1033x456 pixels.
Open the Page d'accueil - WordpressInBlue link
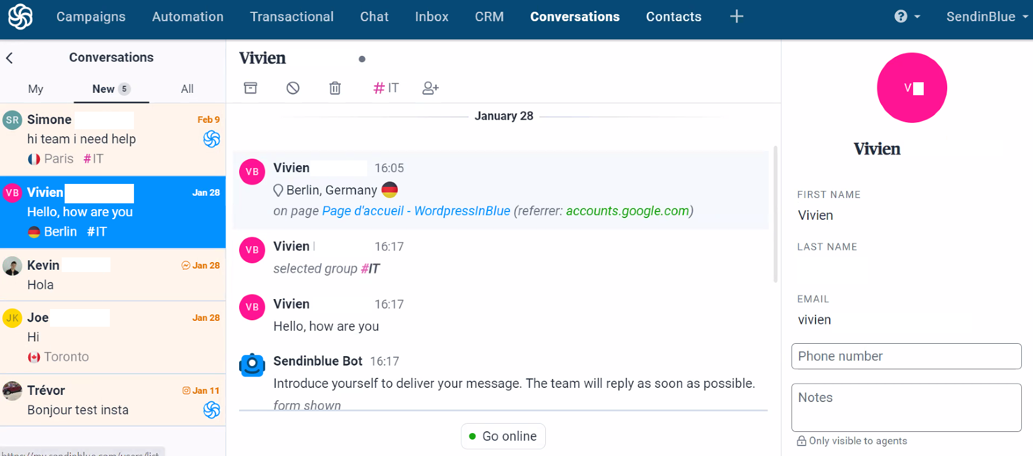[x=416, y=211]
